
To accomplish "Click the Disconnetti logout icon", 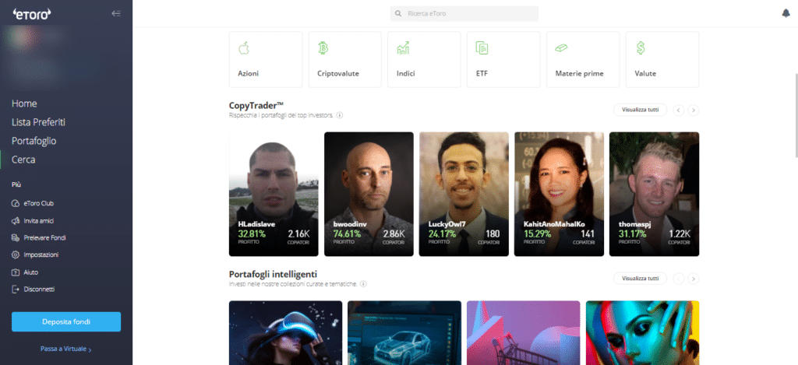I will click(15, 290).
